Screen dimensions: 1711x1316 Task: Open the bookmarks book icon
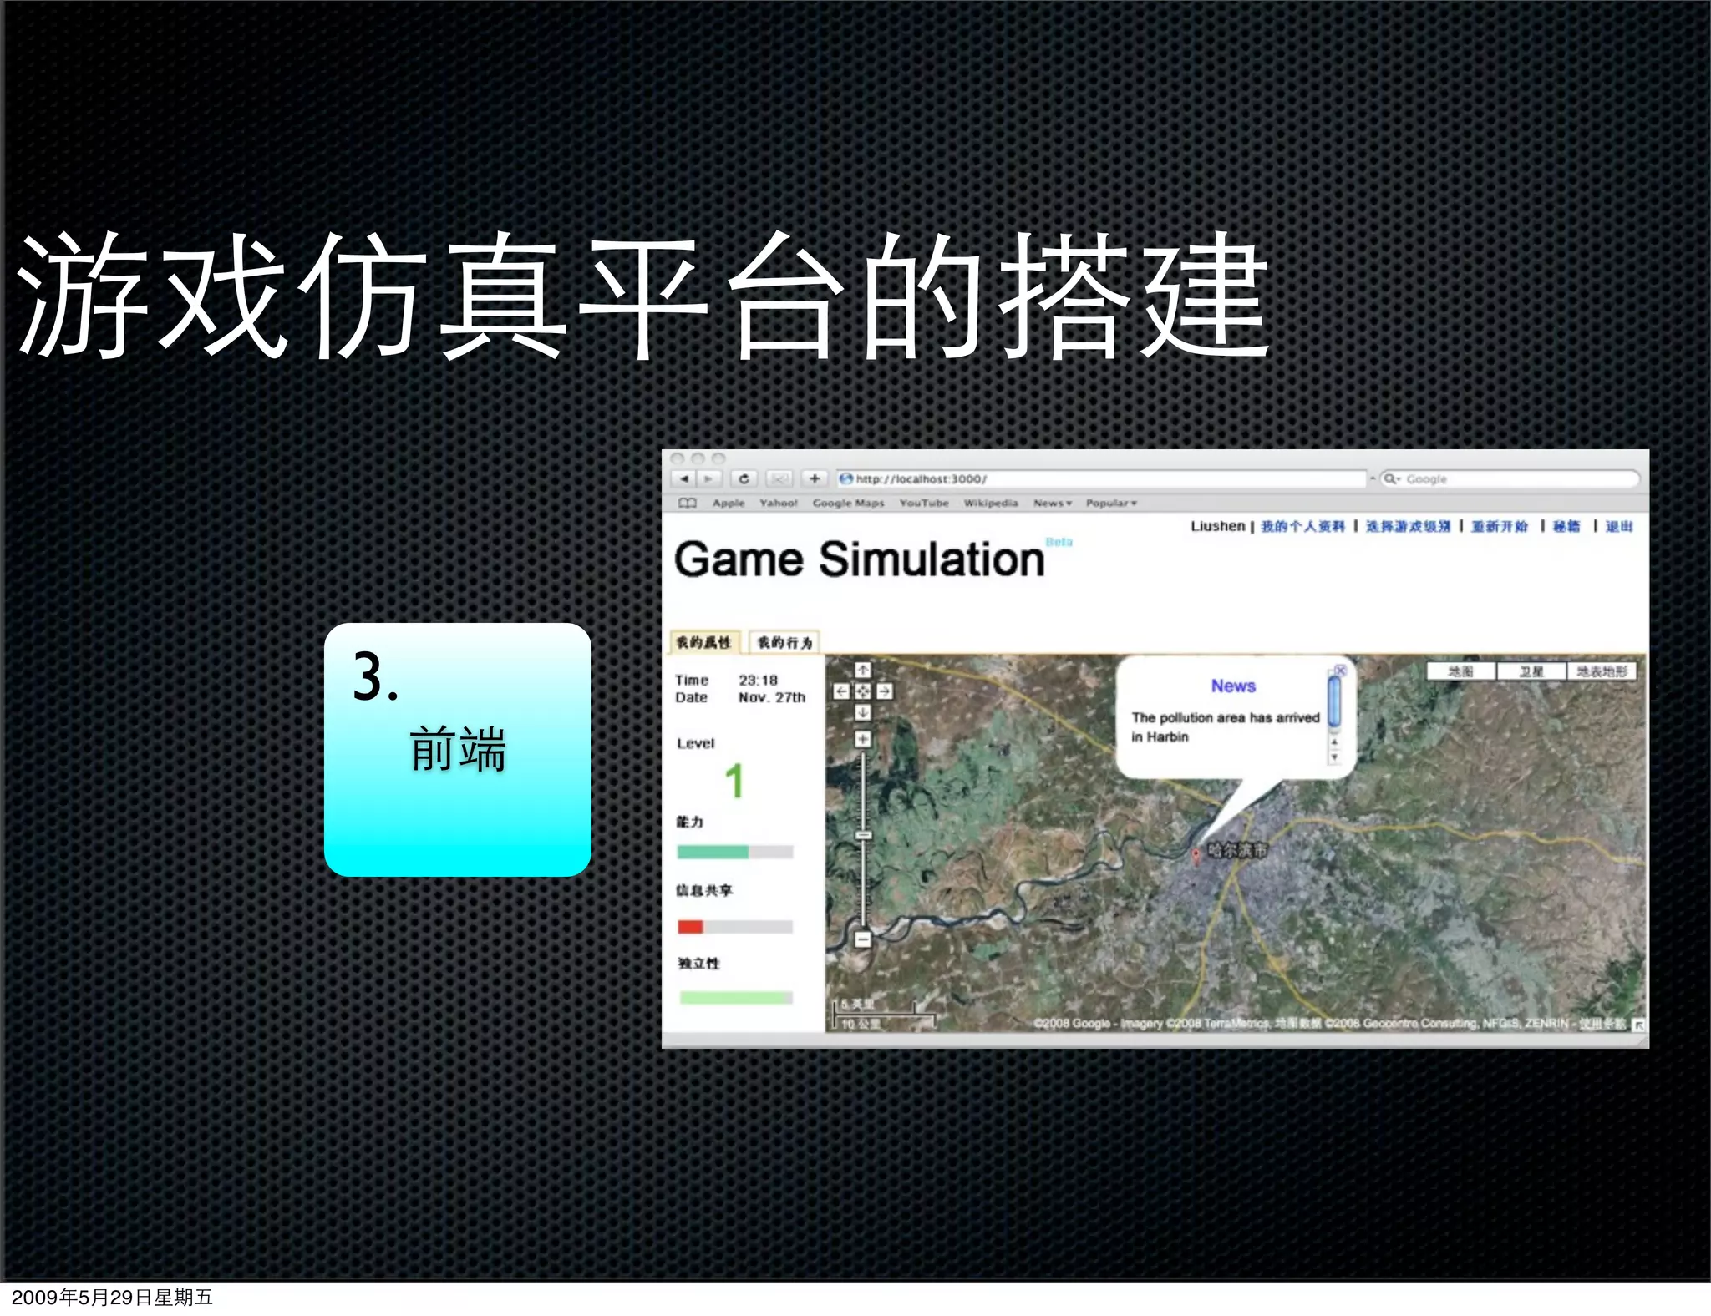687,503
